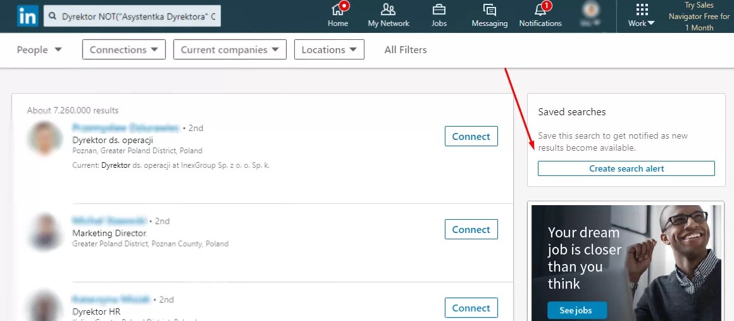Expand the Current companies dropdown
Screen dimensions: 734x321
point(230,49)
